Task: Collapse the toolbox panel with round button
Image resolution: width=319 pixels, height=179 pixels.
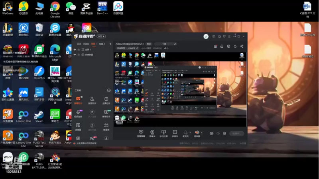Action: 108,90
